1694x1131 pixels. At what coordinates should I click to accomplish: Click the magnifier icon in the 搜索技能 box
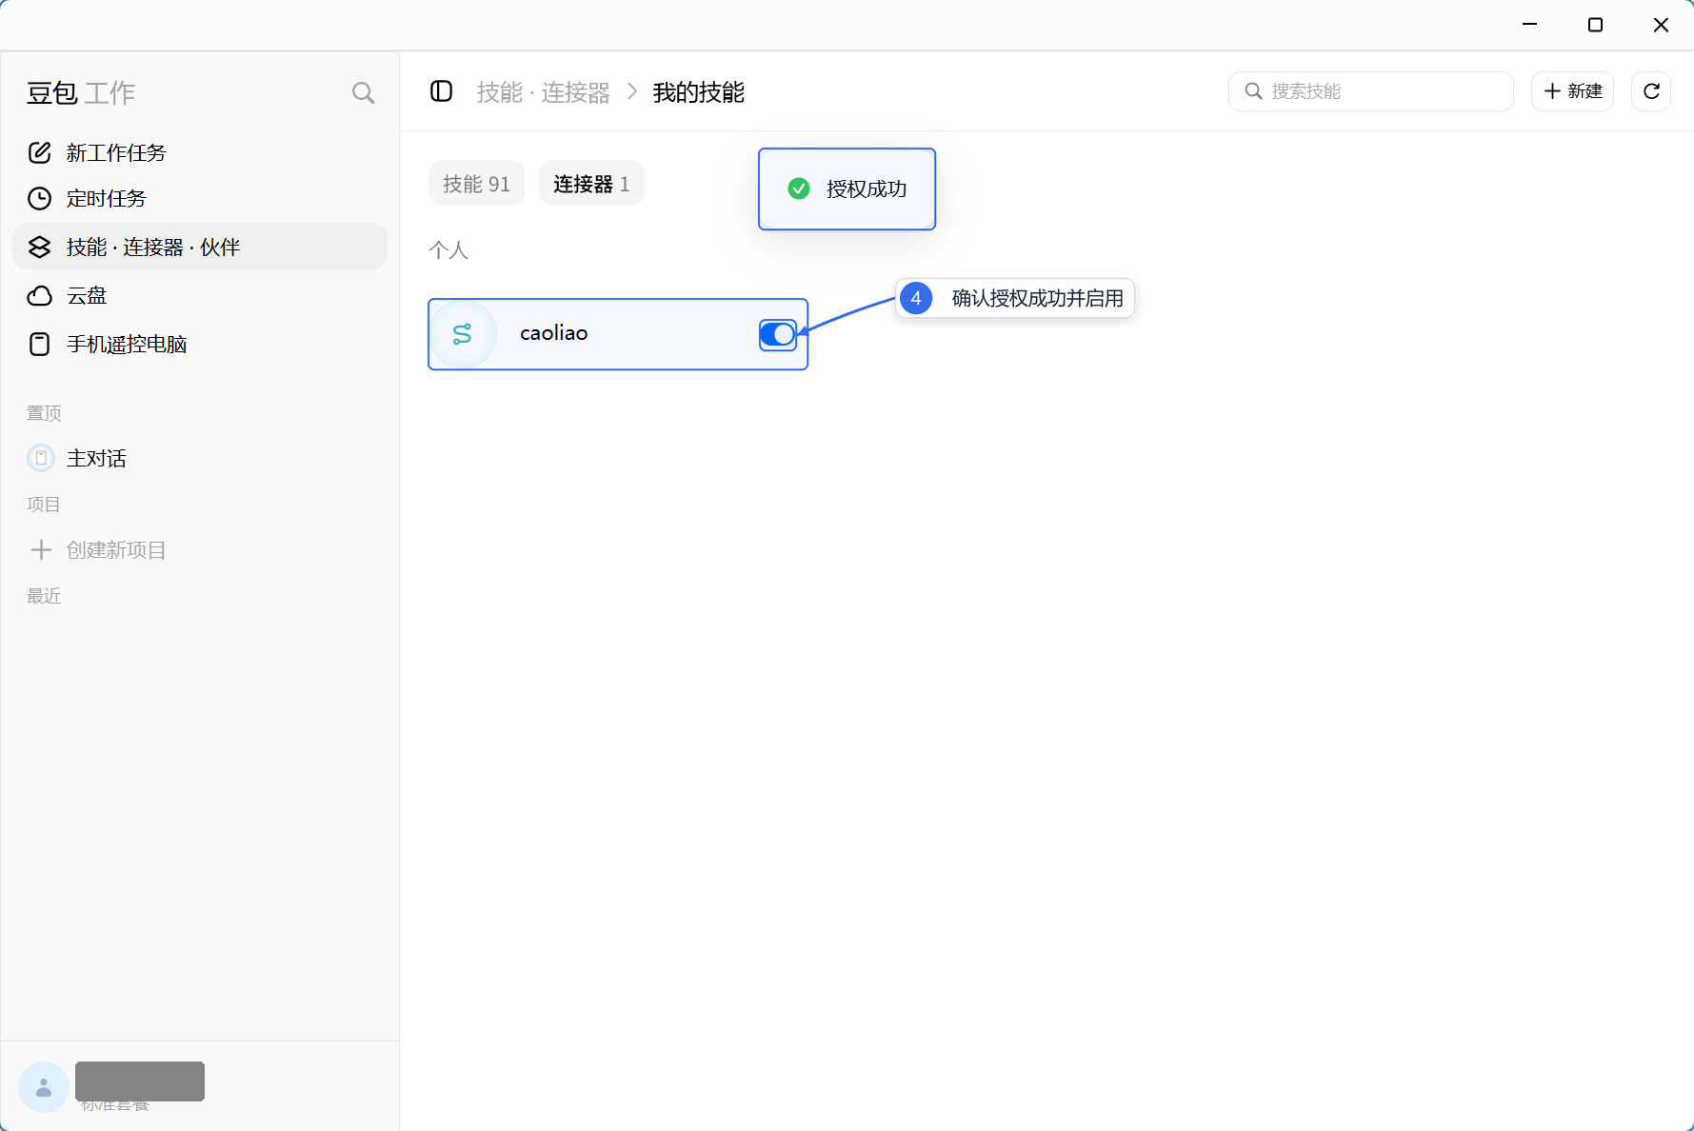(x=1254, y=91)
